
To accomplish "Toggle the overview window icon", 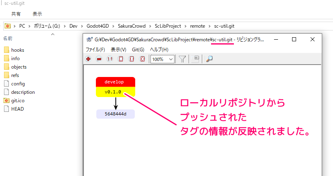I will 196,59.
